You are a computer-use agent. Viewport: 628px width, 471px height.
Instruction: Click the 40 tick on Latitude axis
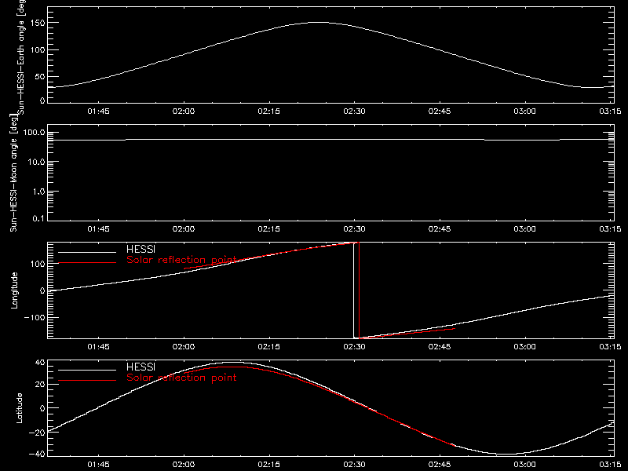tap(40, 363)
